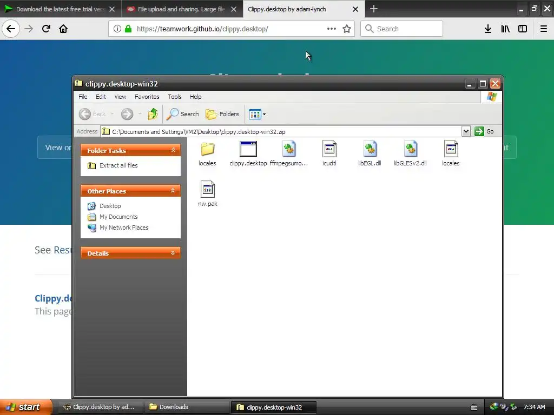The image size is (554, 415).
Task: Switch to Downloads taskbar button
Action: pyautogui.click(x=186, y=407)
